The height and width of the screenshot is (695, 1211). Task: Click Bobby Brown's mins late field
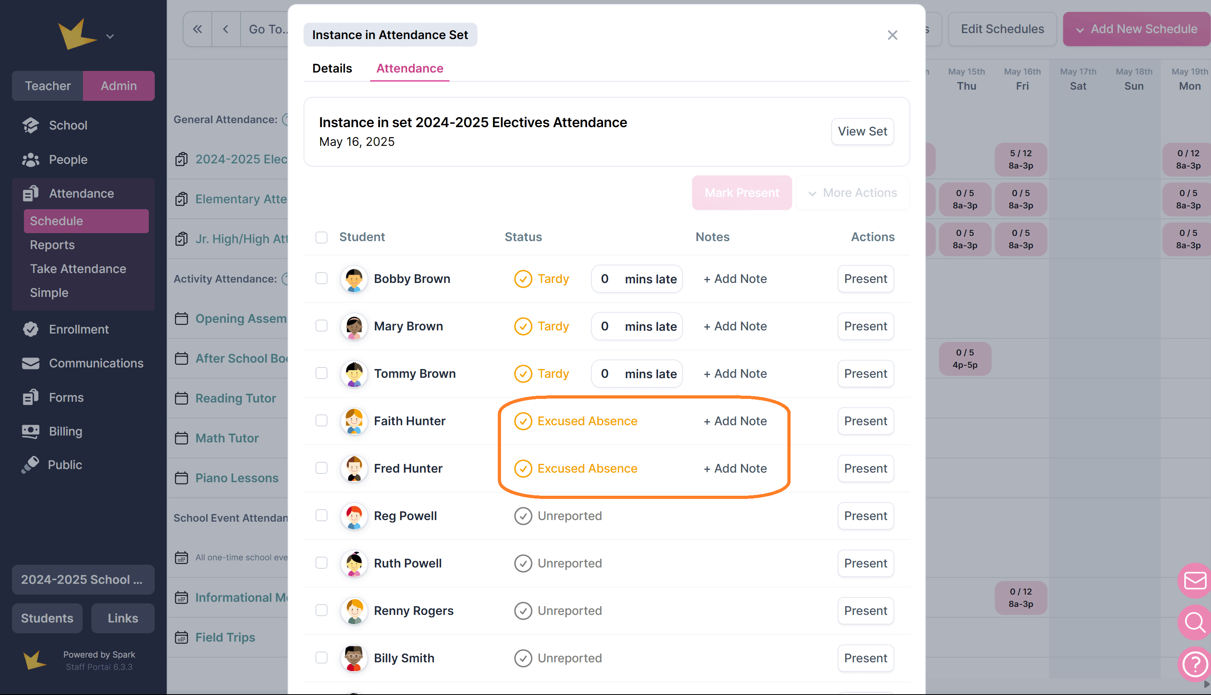coord(605,279)
